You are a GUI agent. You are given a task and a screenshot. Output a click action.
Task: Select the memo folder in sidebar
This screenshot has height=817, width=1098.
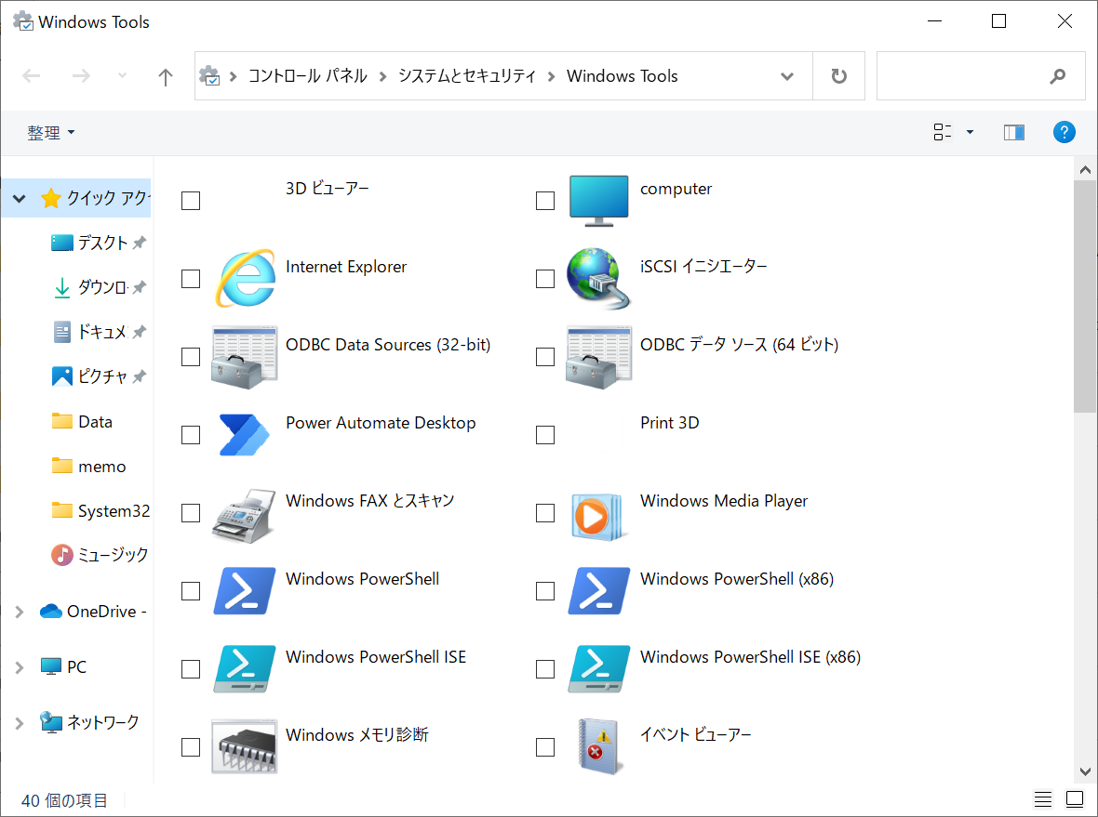point(89,467)
